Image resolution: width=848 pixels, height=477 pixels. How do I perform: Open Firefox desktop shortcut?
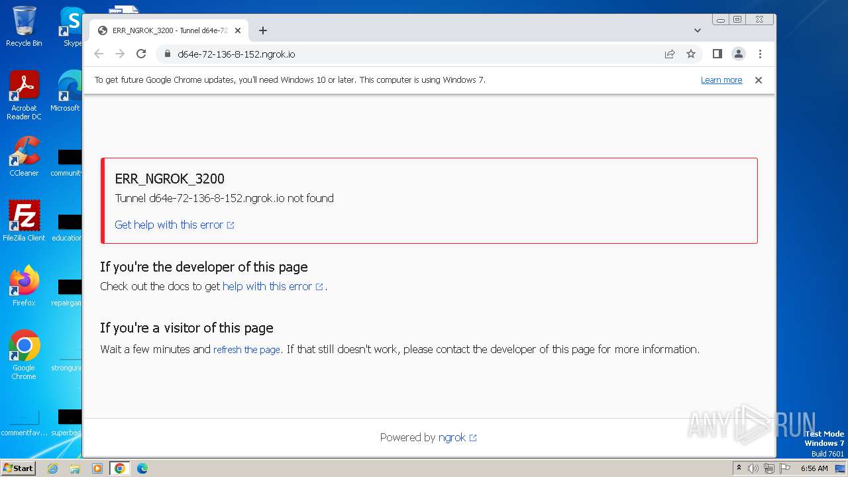tap(24, 286)
